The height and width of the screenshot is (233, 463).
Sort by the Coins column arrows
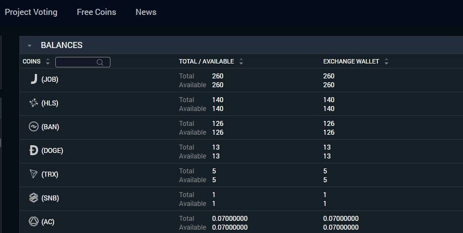(x=48, y=62)
